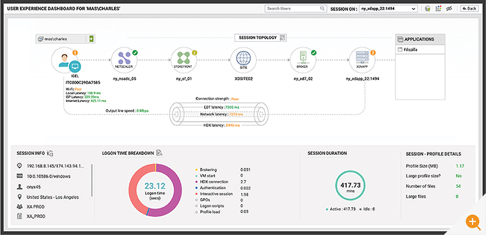
Task: Open the Session Topology details icon
Action: [x=282, y=37]
